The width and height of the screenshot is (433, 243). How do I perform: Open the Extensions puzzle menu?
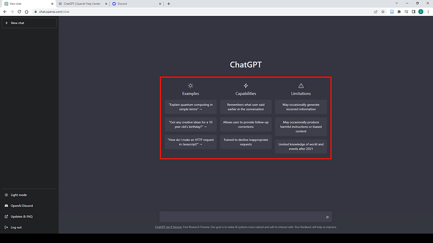click(x=399, y=11)
